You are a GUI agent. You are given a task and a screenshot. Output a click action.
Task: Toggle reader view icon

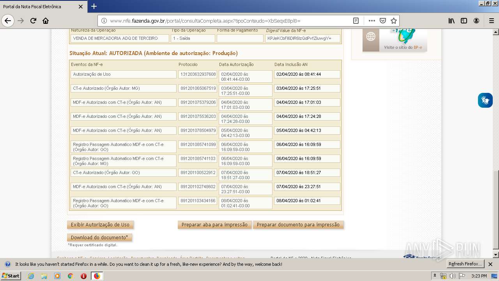356,21
